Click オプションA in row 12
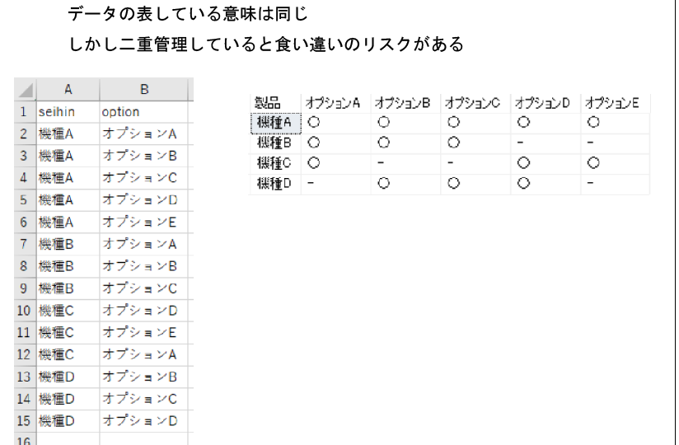 click(144, 354)
